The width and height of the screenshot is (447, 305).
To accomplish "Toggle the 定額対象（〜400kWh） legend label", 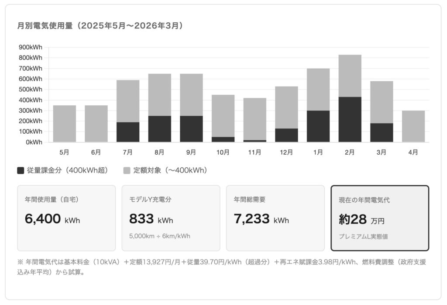I will click(170, 170).
